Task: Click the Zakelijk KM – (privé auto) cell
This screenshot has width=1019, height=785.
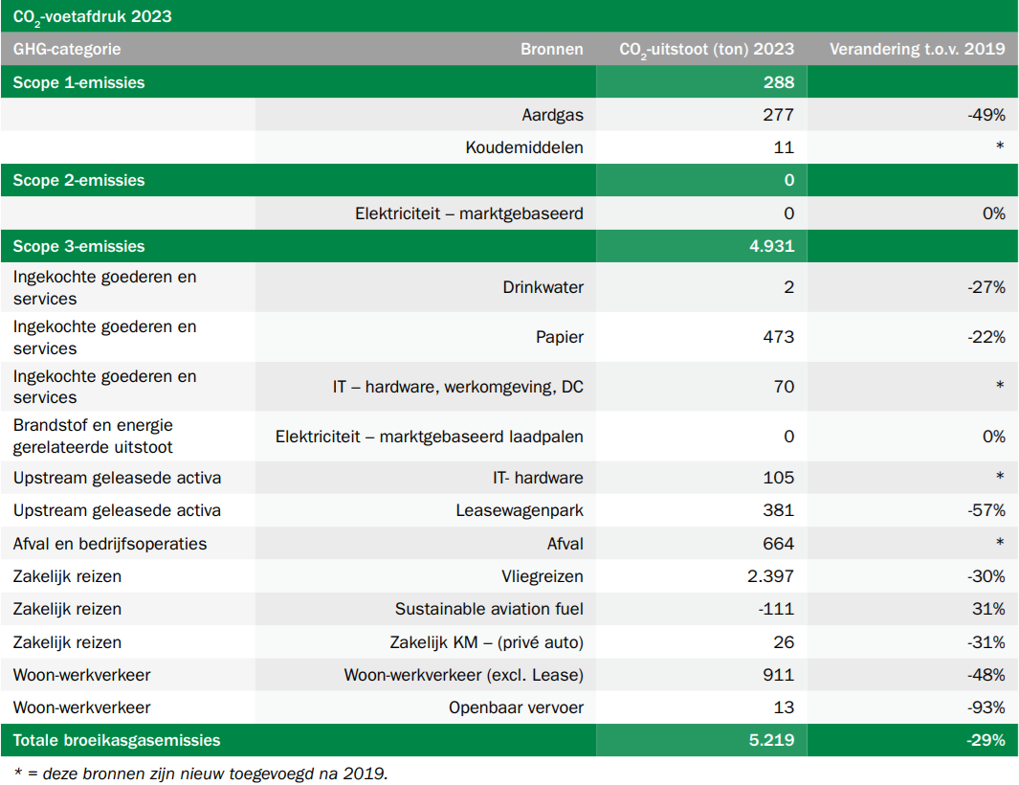Action: click(486, 642)
